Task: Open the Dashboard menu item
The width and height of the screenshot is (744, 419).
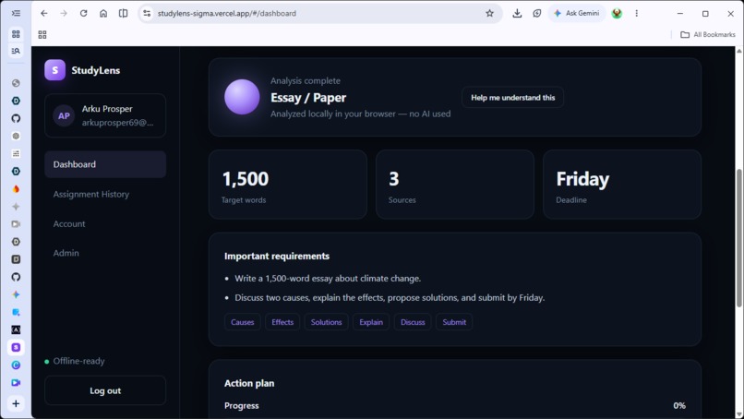Action: pos(105,164)
